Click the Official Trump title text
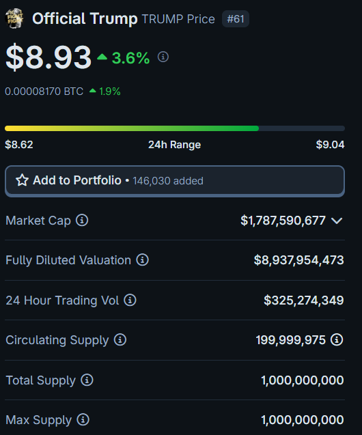 point(85,19)
